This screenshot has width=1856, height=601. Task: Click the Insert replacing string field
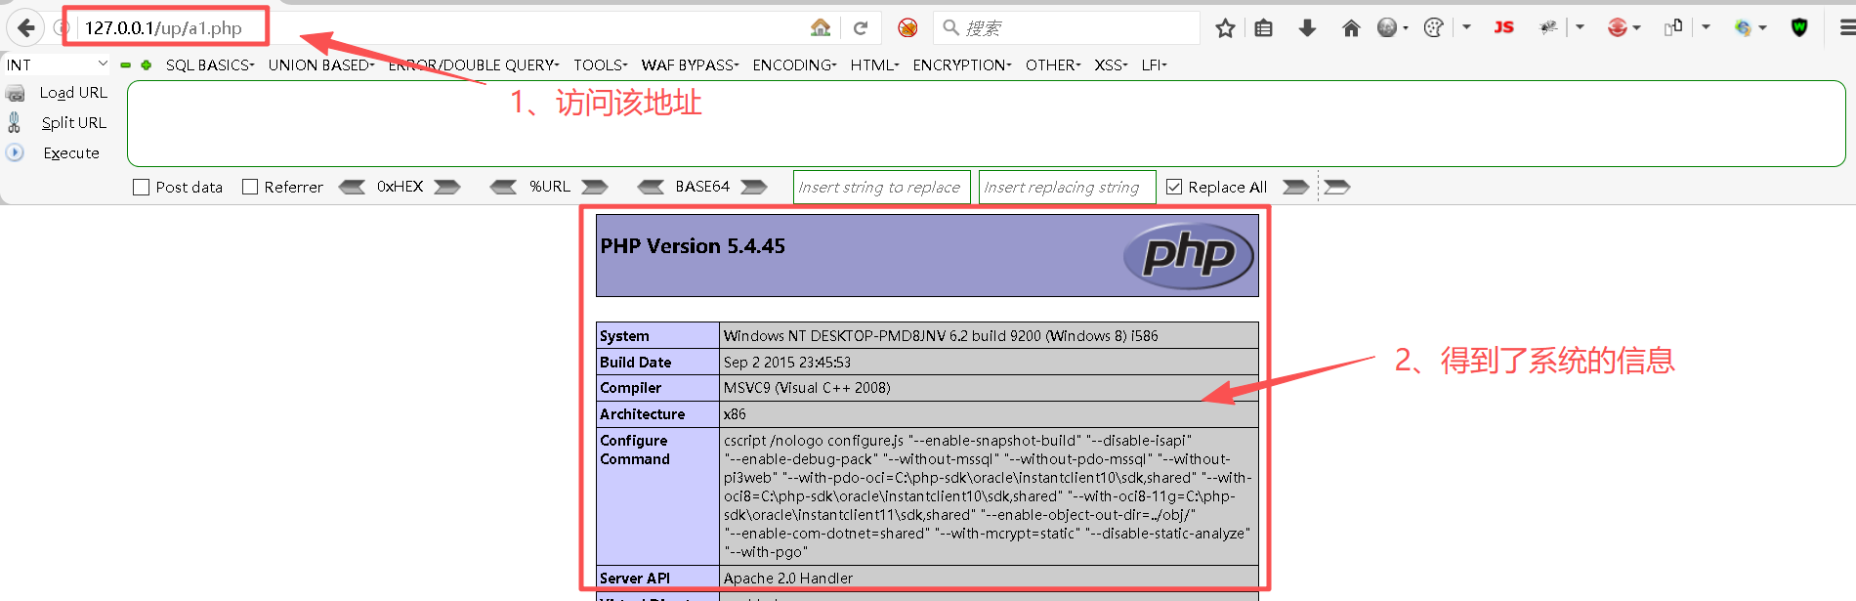[1067, 187]
